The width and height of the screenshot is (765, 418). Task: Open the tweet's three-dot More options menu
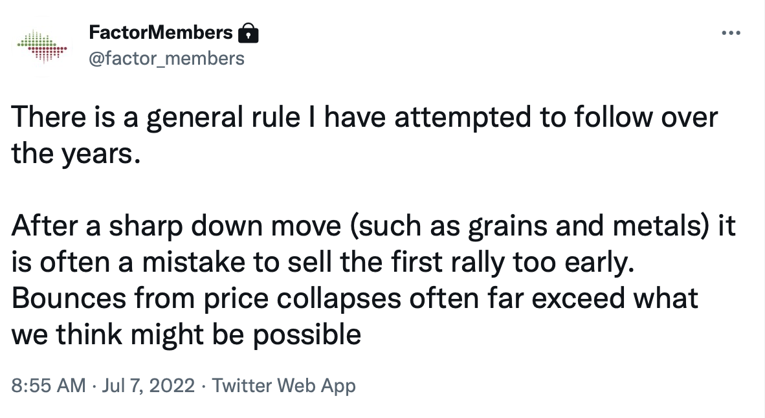coord(731,33)
